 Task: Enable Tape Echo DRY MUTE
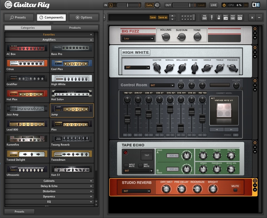[141, 166]
